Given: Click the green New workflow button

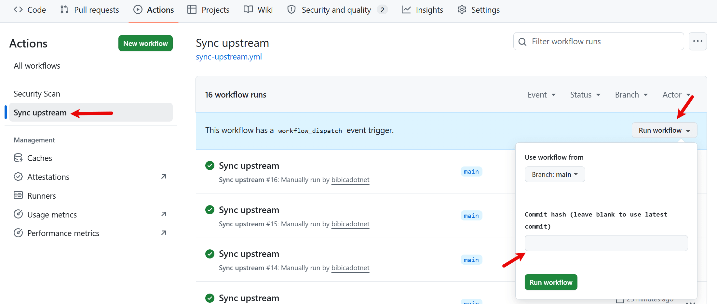Looking at the screenshot, I should (145, 43).
